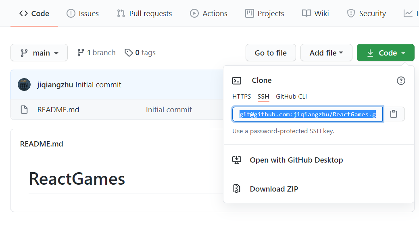Open the Issues tab
Viewport: 419px width, 231px height.
click(83, 13)
